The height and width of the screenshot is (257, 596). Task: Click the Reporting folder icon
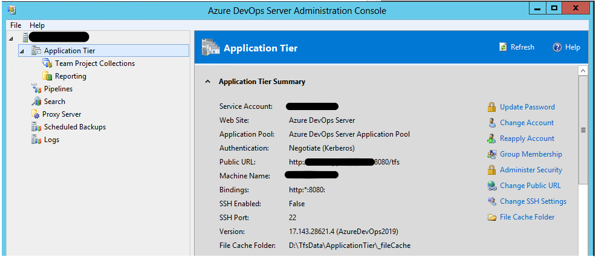(x=47, y=76)
